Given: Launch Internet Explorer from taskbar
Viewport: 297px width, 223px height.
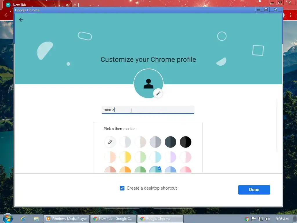Looking at the screenshot, I should pos(23,219).
